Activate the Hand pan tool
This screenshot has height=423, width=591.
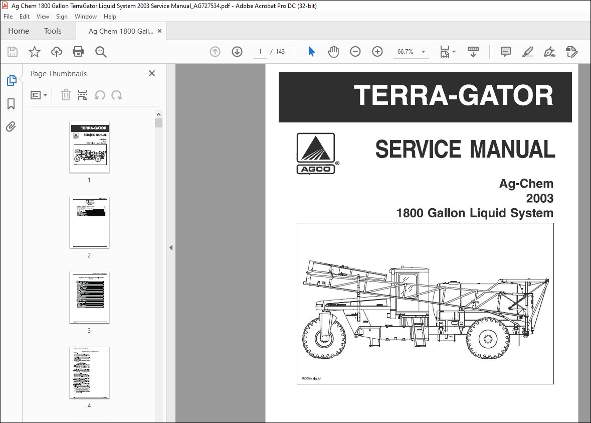333,52
